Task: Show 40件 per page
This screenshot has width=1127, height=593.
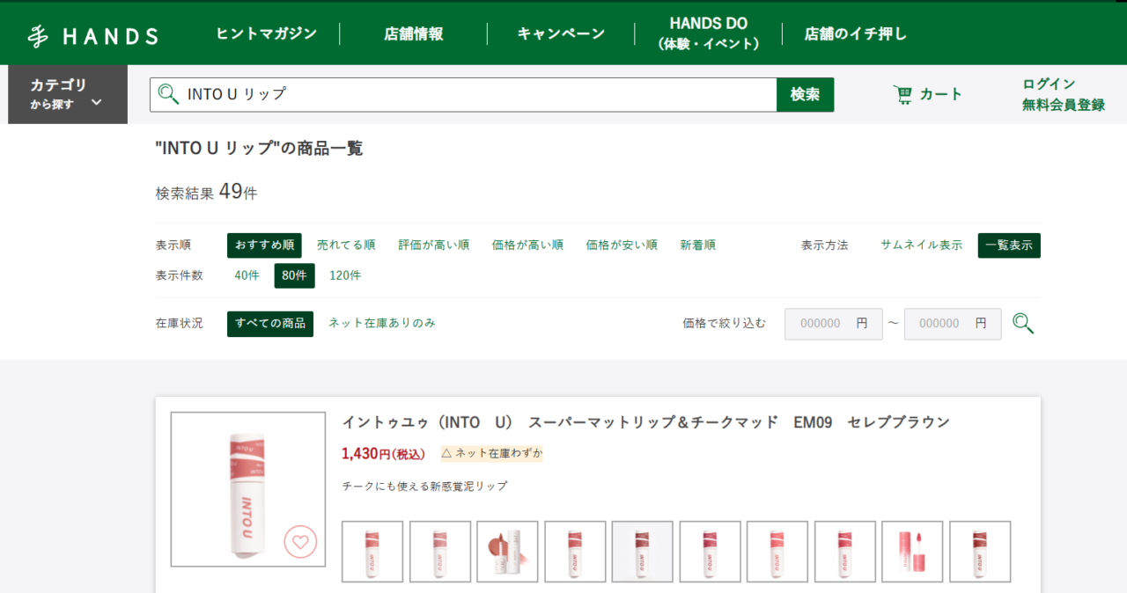Action: [x=247, y=275]
